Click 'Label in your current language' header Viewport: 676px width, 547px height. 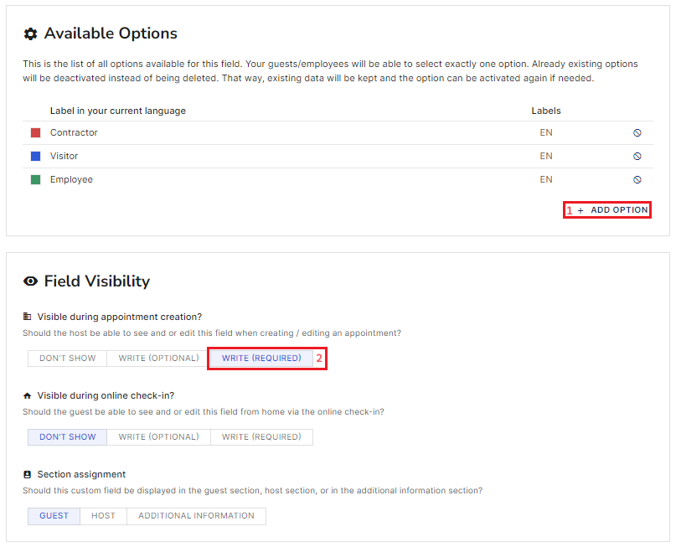[x=118, y=111]
